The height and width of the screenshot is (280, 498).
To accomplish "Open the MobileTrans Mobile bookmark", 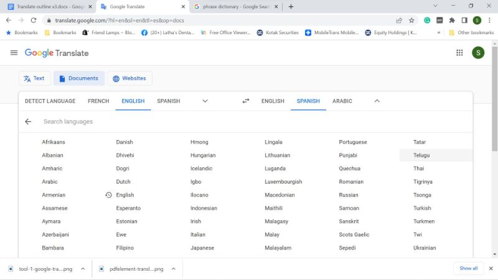I will pos(332,32).
